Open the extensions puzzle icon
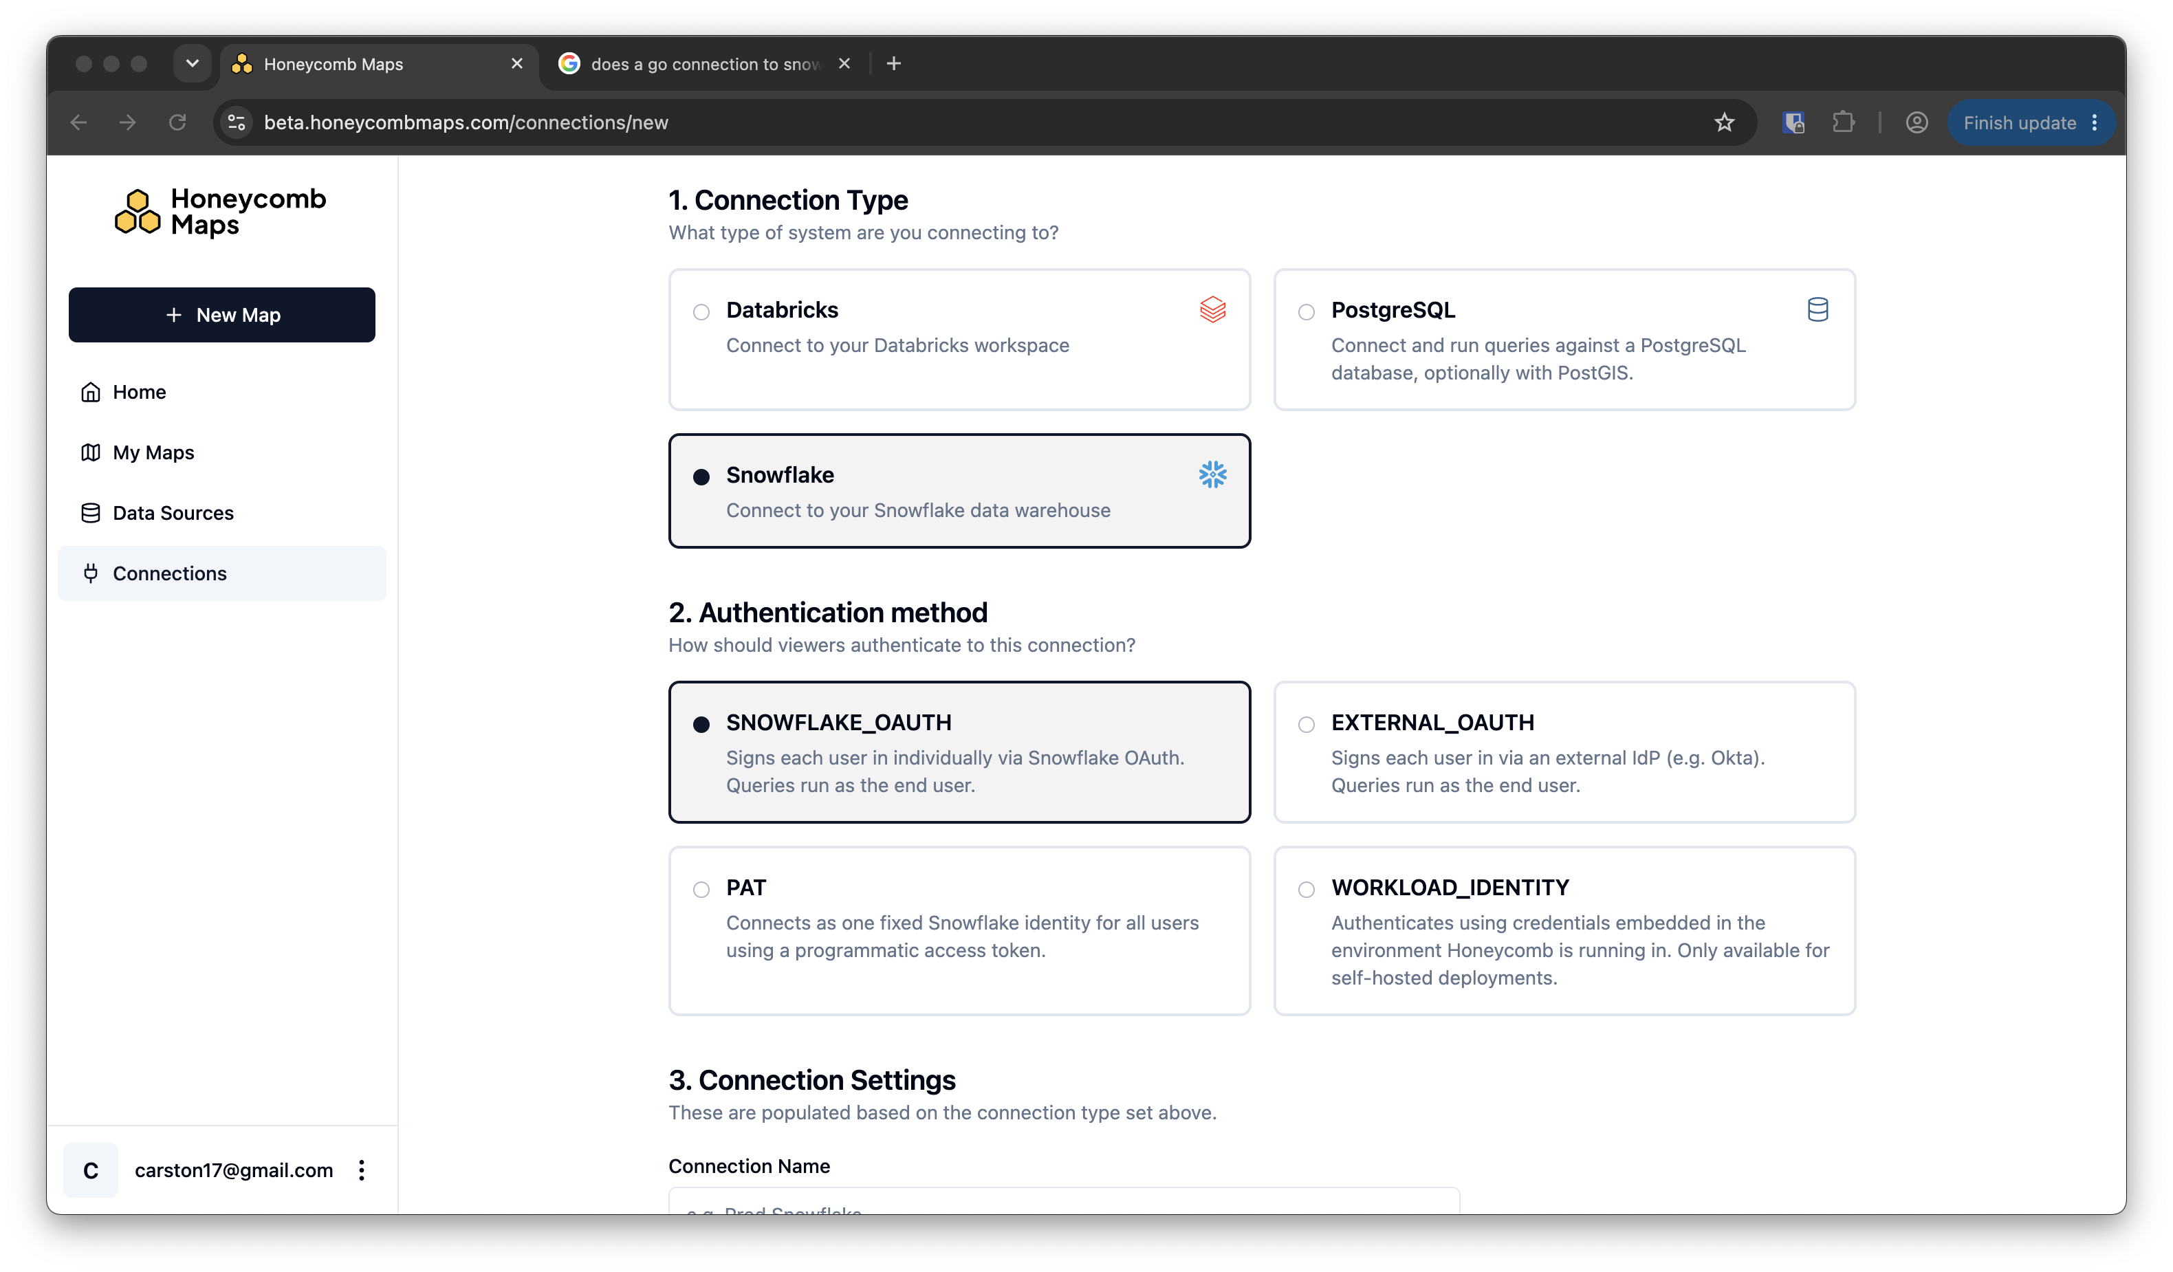 (1843, 122)
